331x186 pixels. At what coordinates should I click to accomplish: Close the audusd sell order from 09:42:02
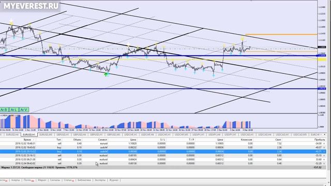click(x=324, y=164)
